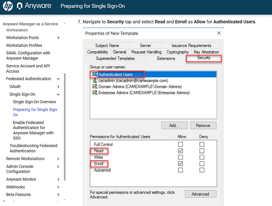Expand Remote Workstations section
272x206 pixels.
pyautogui.click(x=58, y=159)
